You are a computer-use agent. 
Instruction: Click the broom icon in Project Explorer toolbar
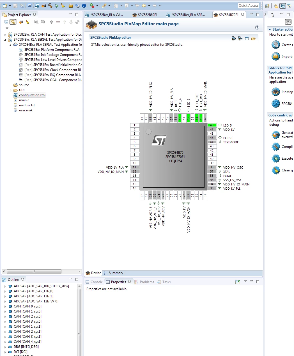(x=27, y=22)
